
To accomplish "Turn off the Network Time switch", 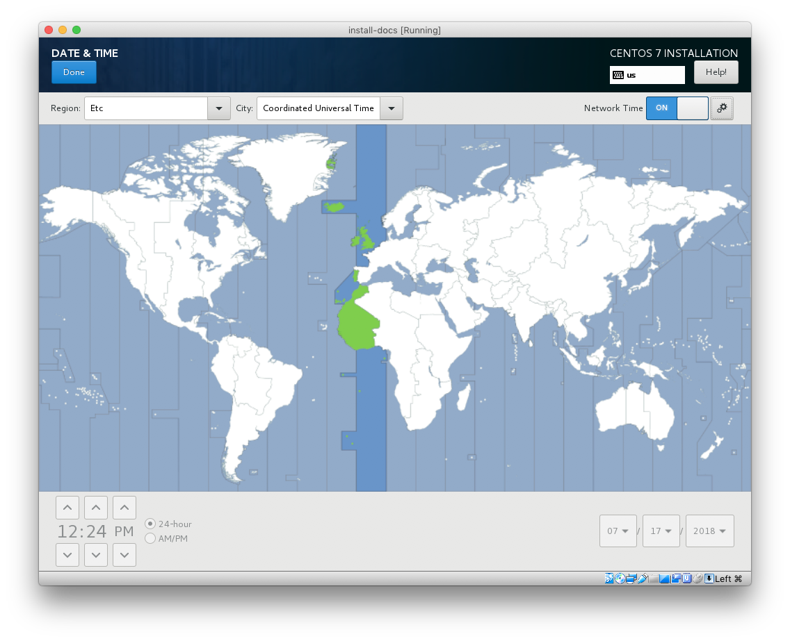I will tap(677, 108).
